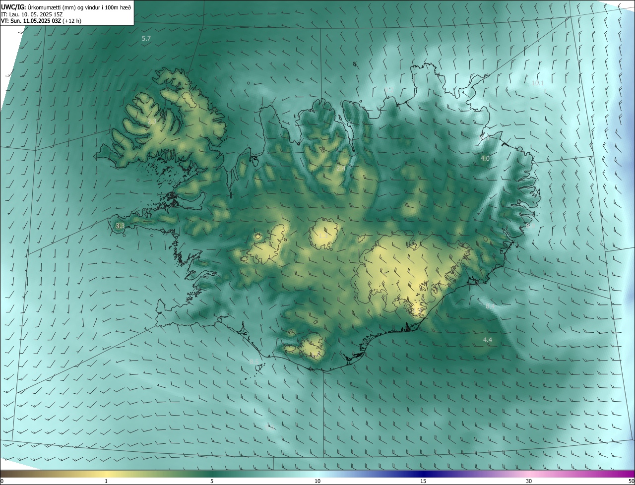Click the 5.7 value label on the map
635x485 pixels.
click(146, 38)
